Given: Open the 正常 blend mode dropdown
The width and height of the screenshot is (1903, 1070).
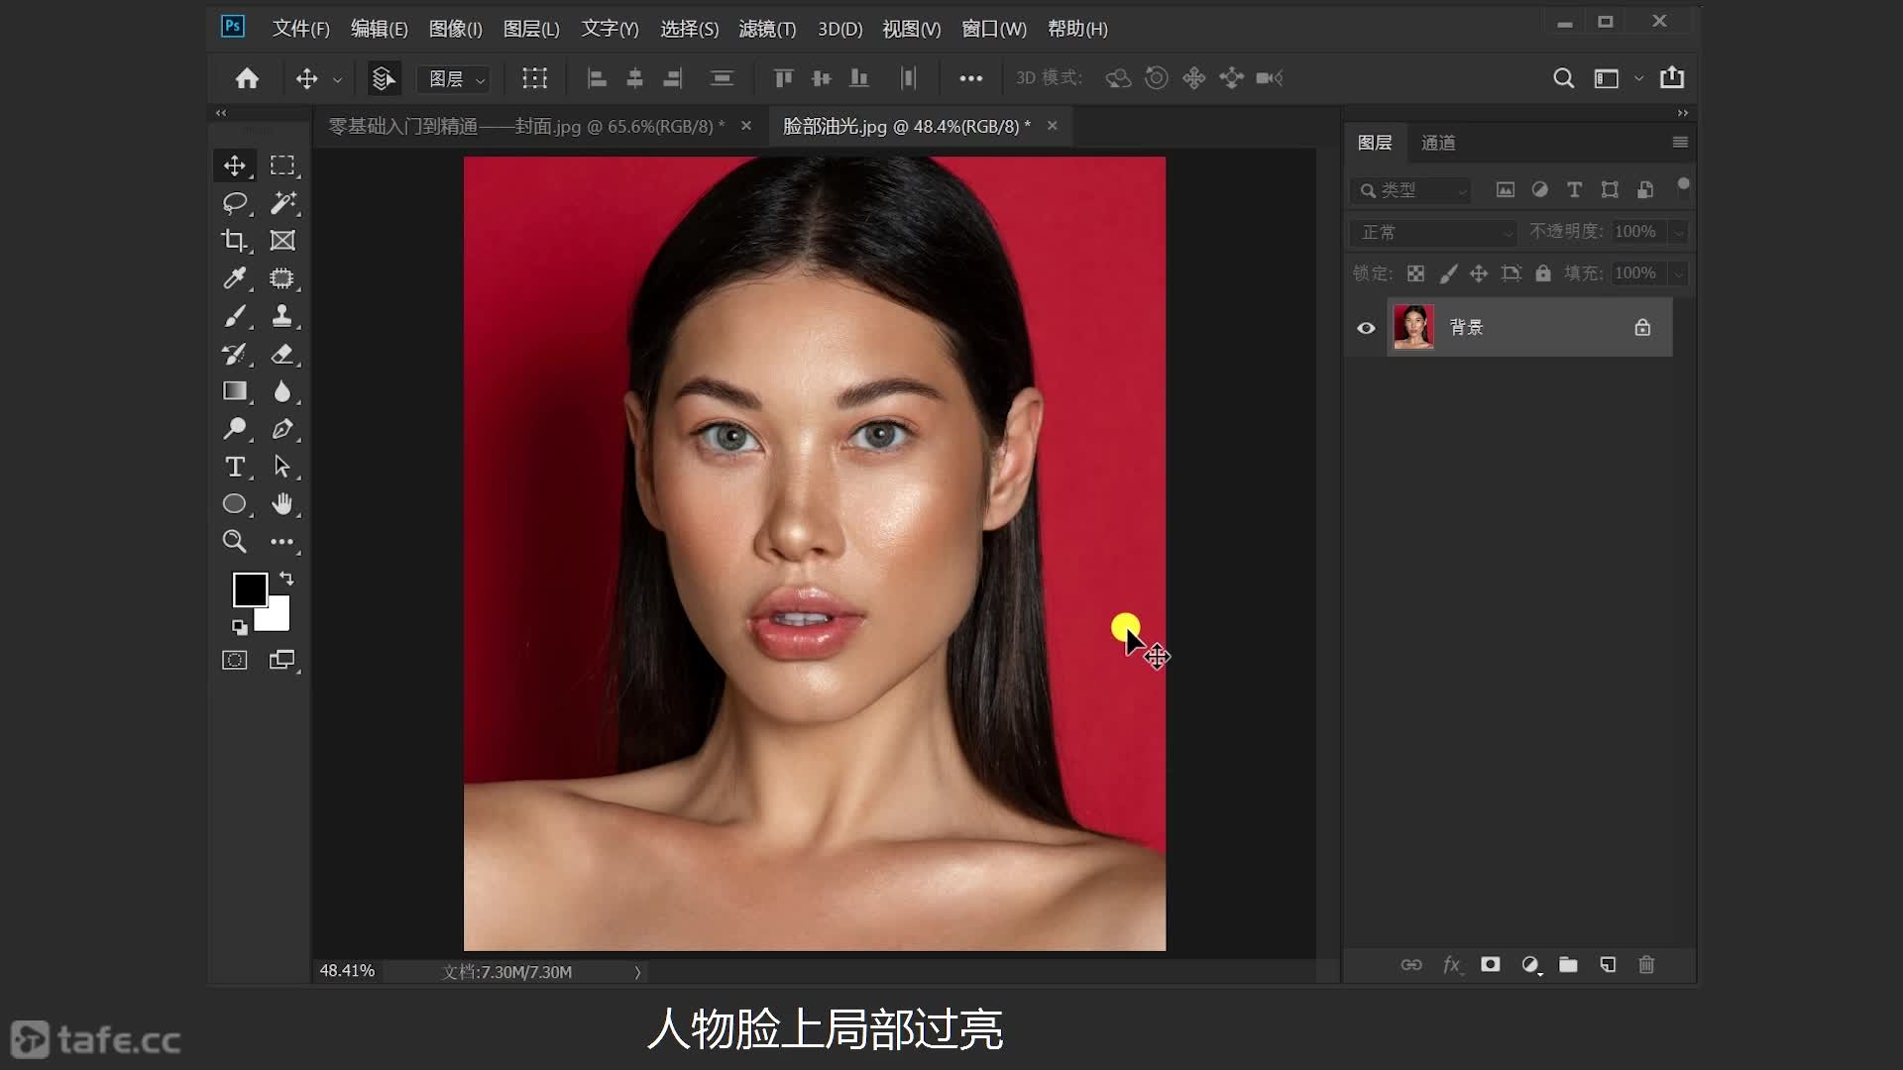Looking at the screenshot, I should (x=1433, y=232).
